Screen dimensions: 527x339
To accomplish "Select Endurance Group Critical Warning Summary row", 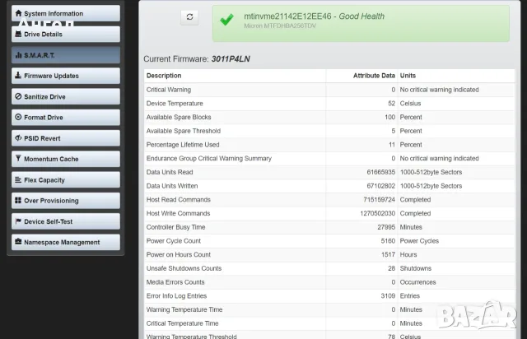I will click(x=329, y=159).
